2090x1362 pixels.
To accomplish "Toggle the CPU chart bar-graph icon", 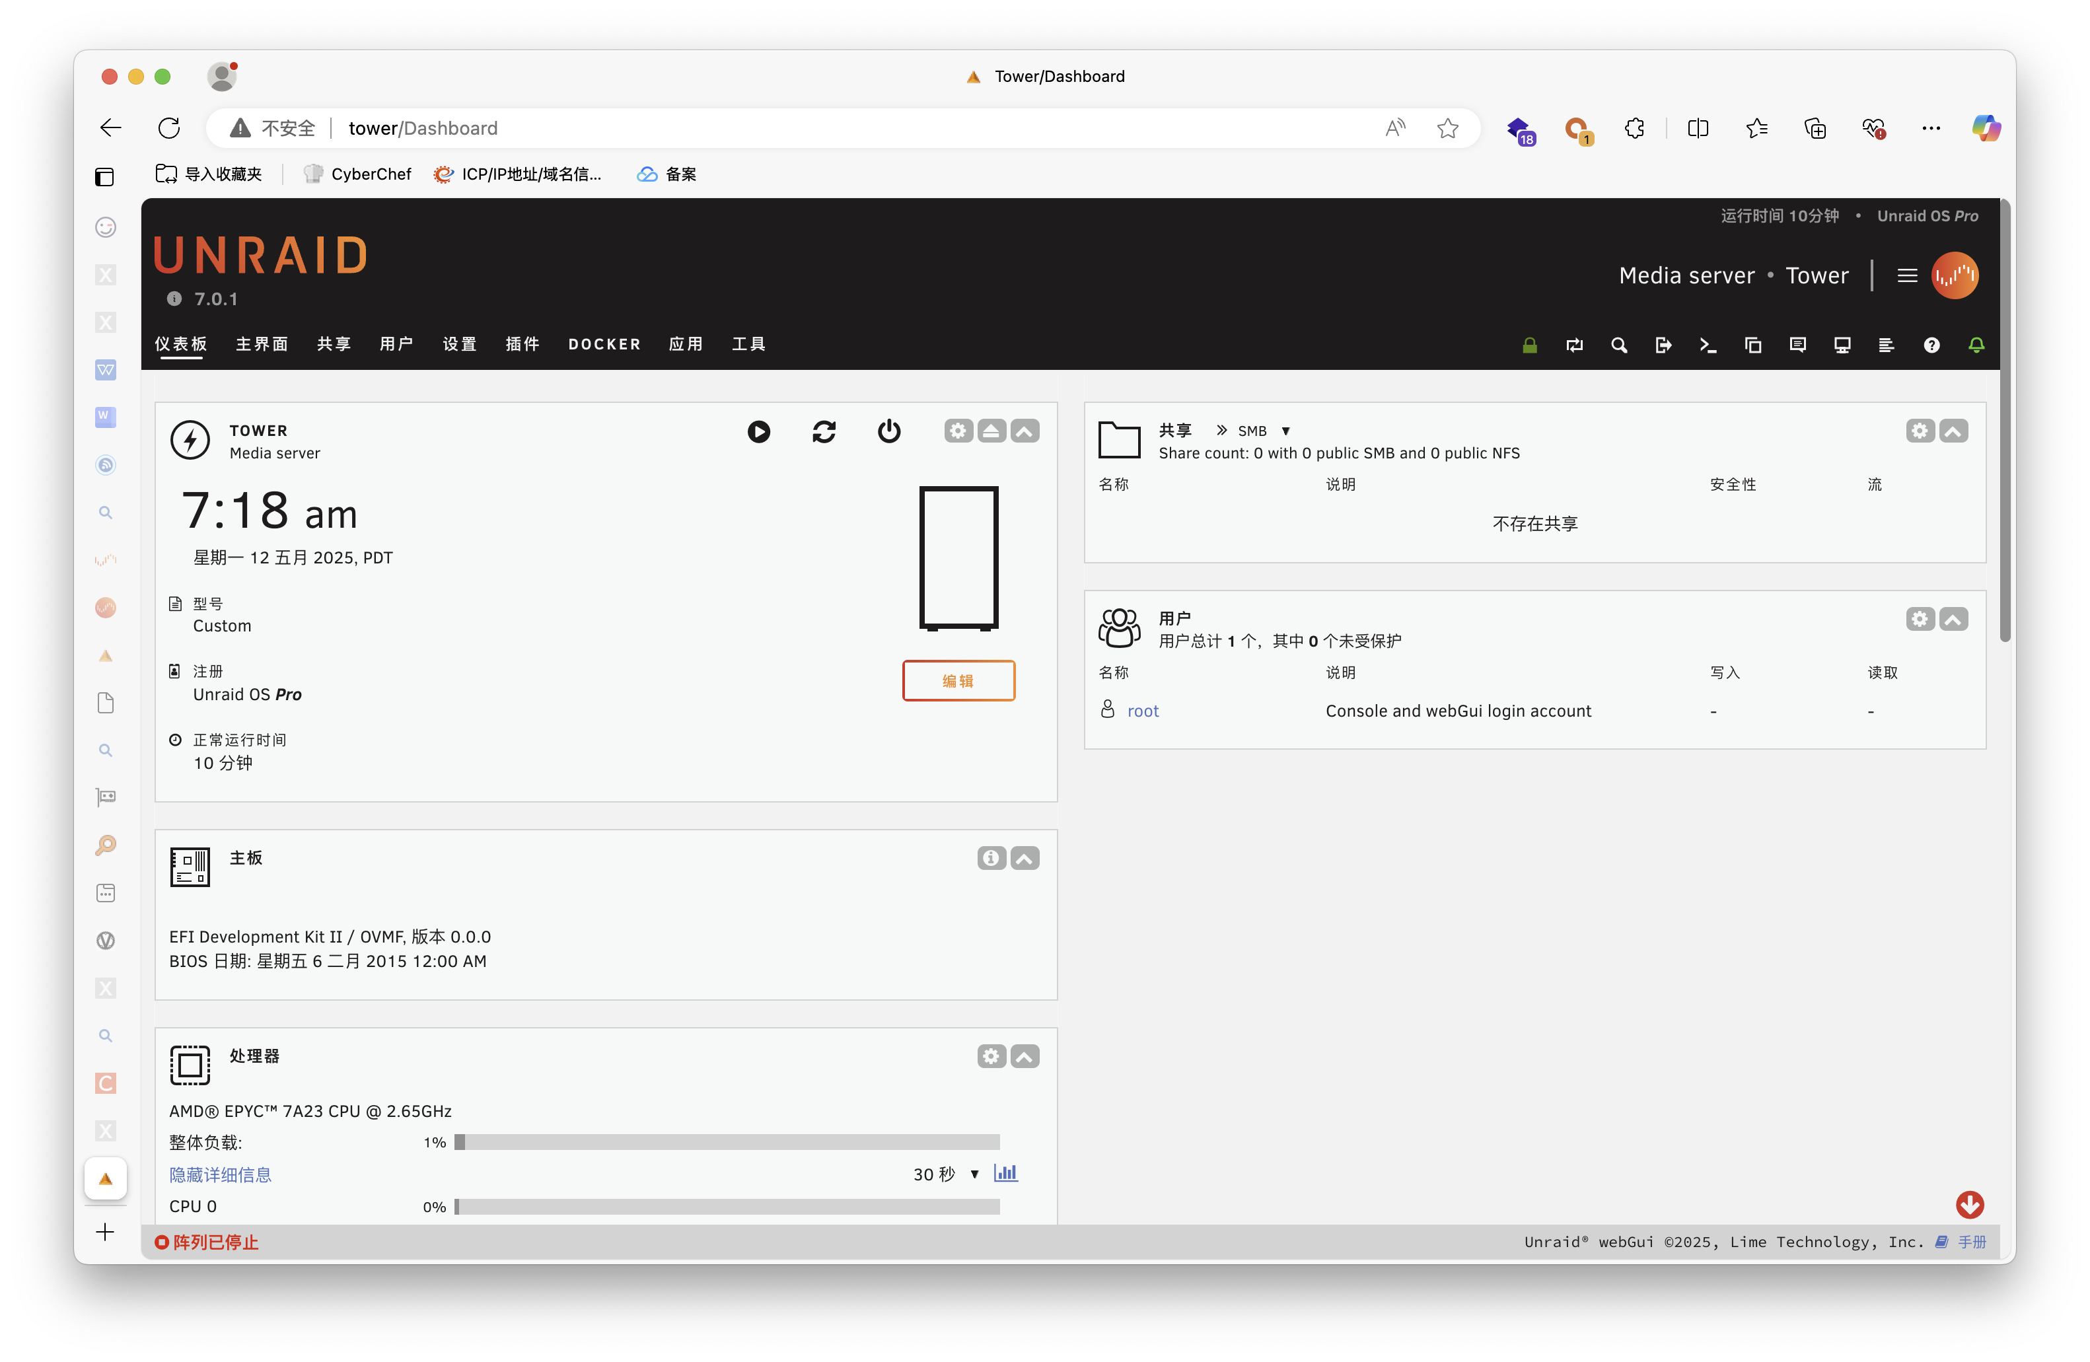I will (1005, 1173).
